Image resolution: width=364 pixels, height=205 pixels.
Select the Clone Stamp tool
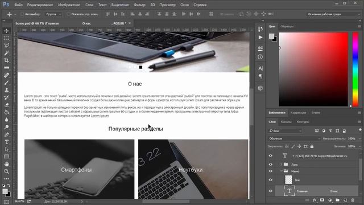tap(6, 90)
